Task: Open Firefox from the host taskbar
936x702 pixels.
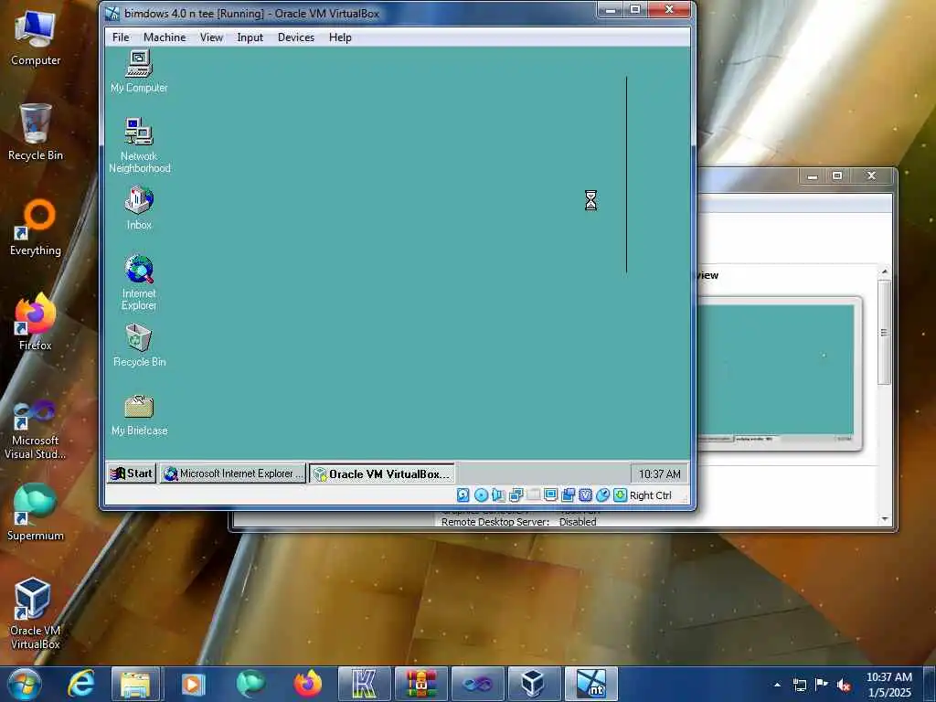Action: (x=307, y=684)
